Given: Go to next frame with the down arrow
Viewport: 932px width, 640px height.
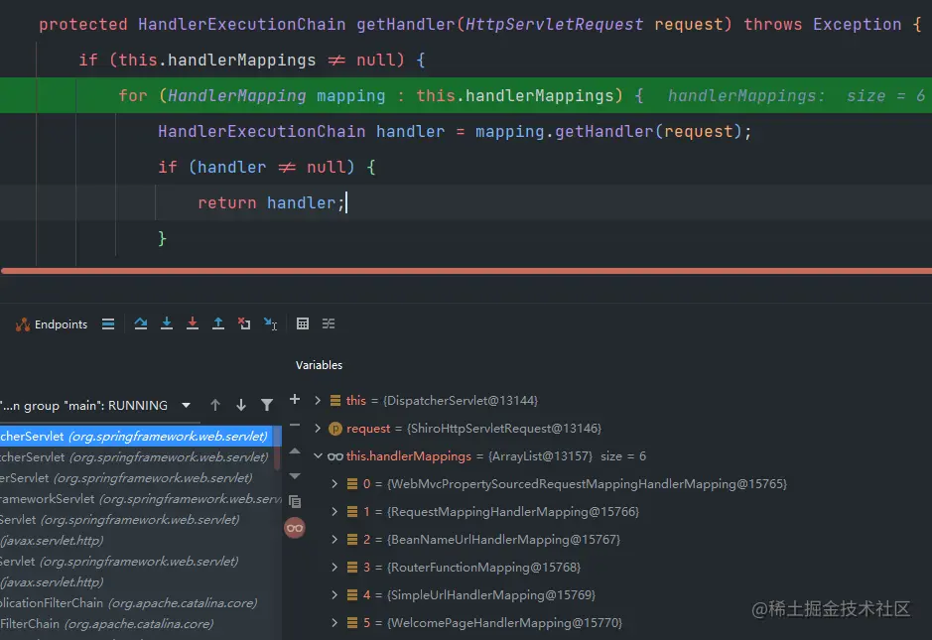Looking at the screenshot, I should point(241,405).
